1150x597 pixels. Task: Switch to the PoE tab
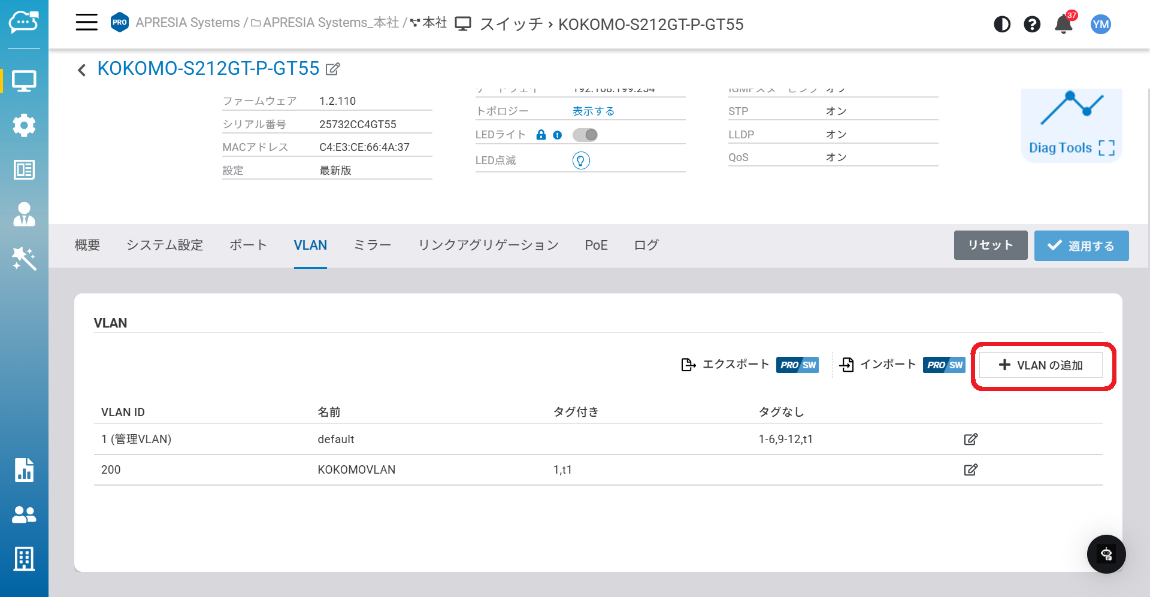click(596, 246)
